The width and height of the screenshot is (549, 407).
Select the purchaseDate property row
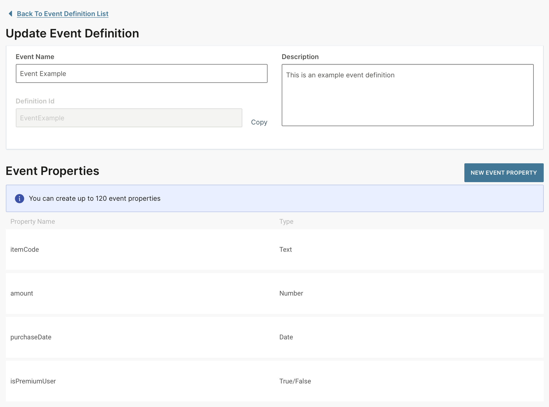(139, 337)
